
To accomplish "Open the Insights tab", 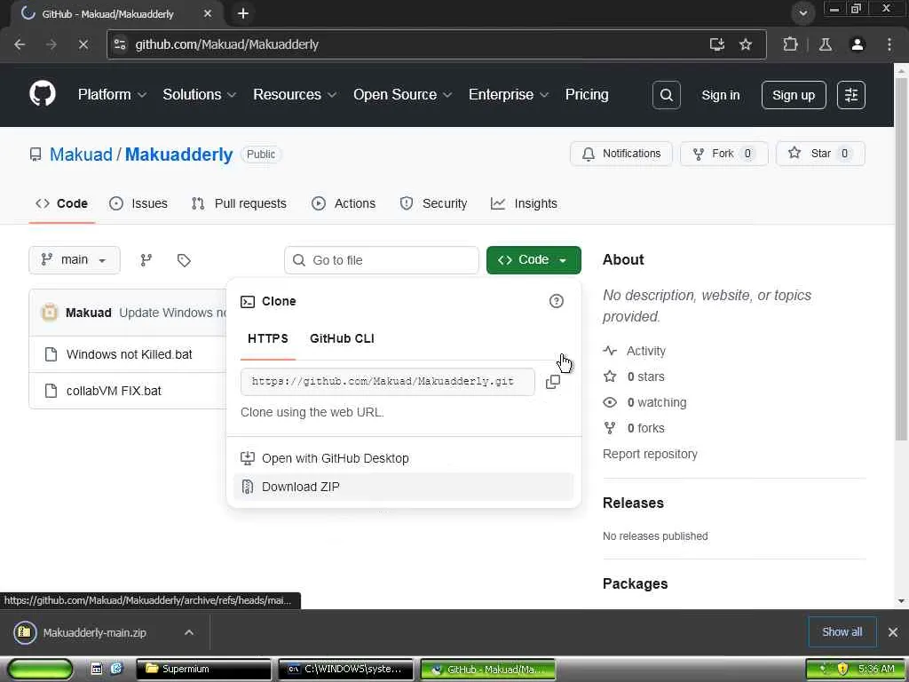I will click(524, 203).
